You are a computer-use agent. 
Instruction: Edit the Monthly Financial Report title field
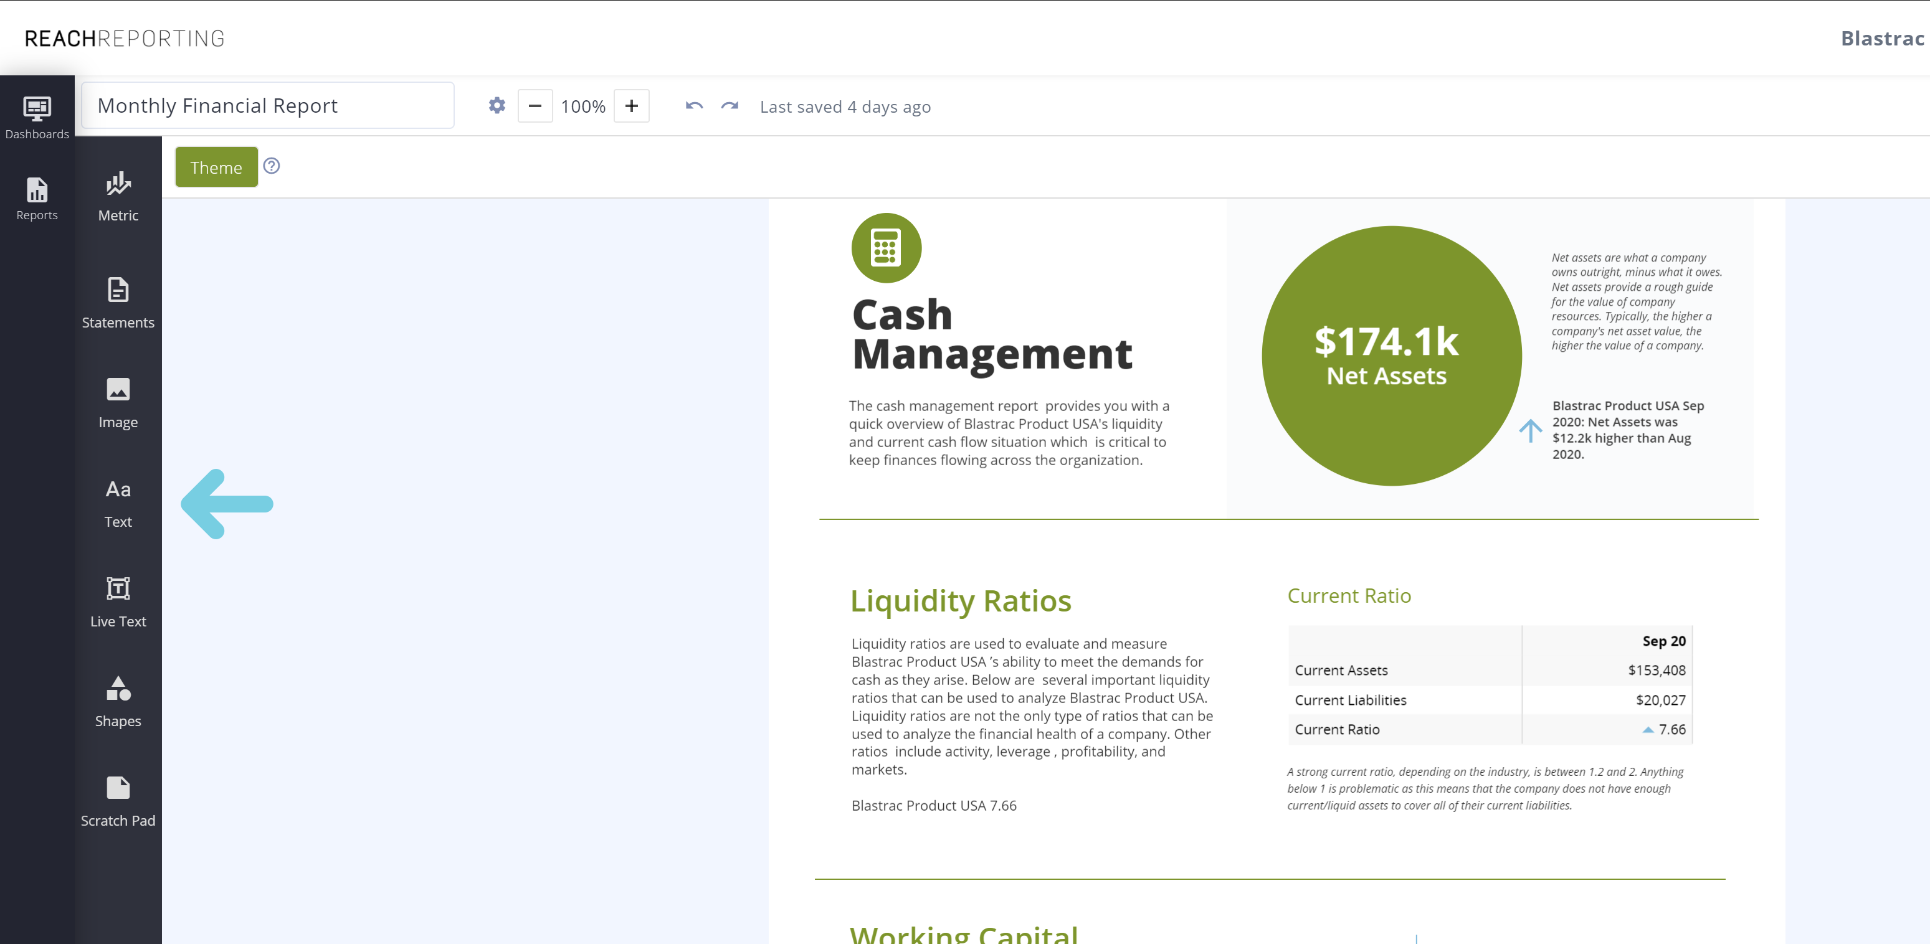tap(267, 106)
